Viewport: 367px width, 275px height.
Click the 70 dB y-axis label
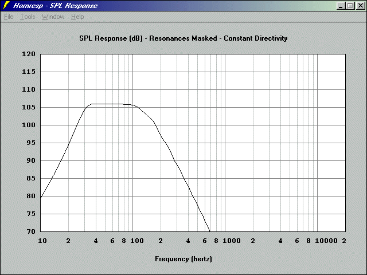[30, 231]
